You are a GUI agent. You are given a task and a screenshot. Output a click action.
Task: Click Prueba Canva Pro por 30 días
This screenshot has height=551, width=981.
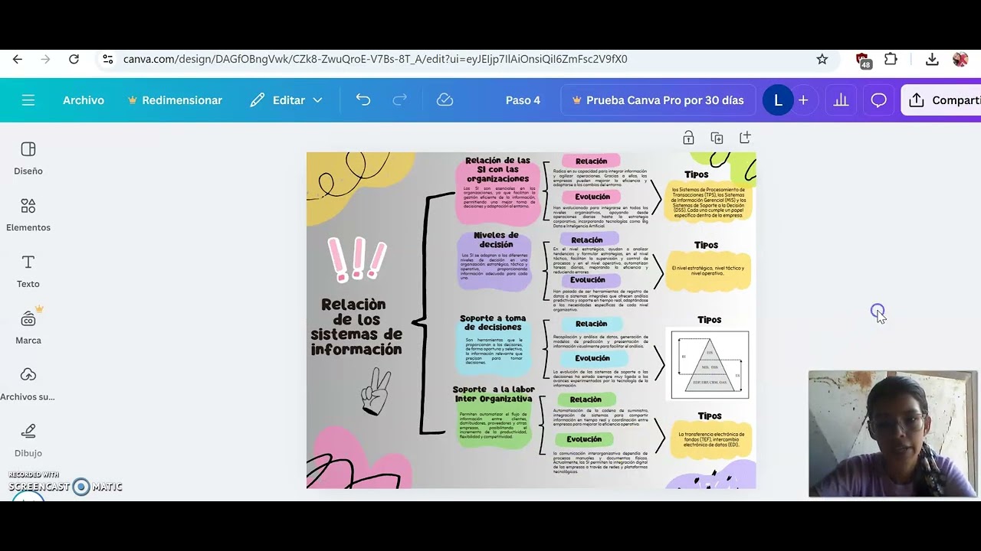[658, 100]
